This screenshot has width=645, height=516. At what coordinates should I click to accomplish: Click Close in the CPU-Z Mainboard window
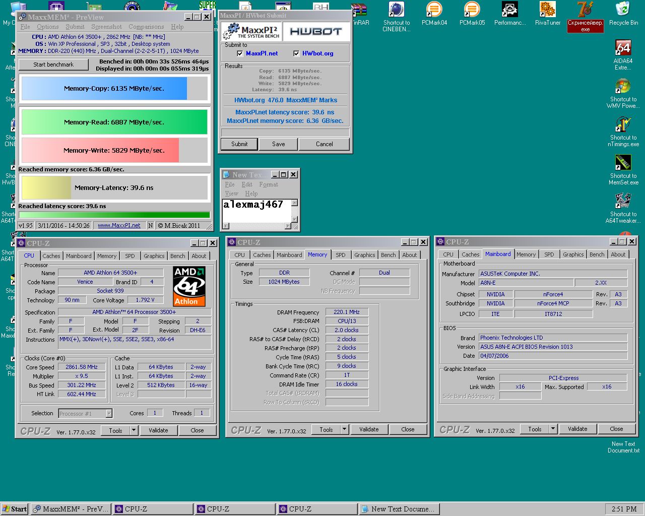pyautogui.click(x=616, y=429)
